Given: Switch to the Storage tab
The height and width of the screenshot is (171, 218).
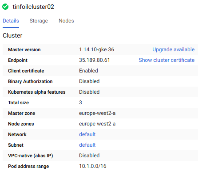Looking at the screenshot, I should 39,21.
